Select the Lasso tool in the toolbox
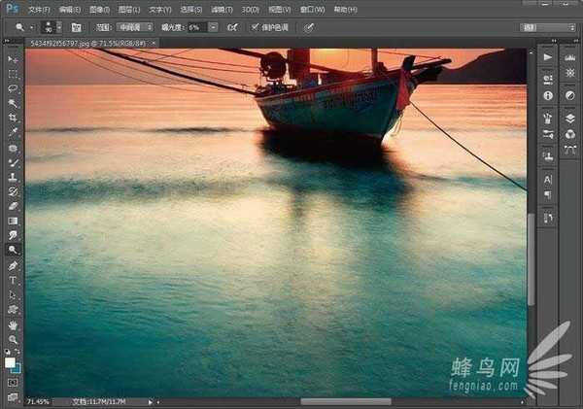This screenshot has height=409, width=583. 13,88
